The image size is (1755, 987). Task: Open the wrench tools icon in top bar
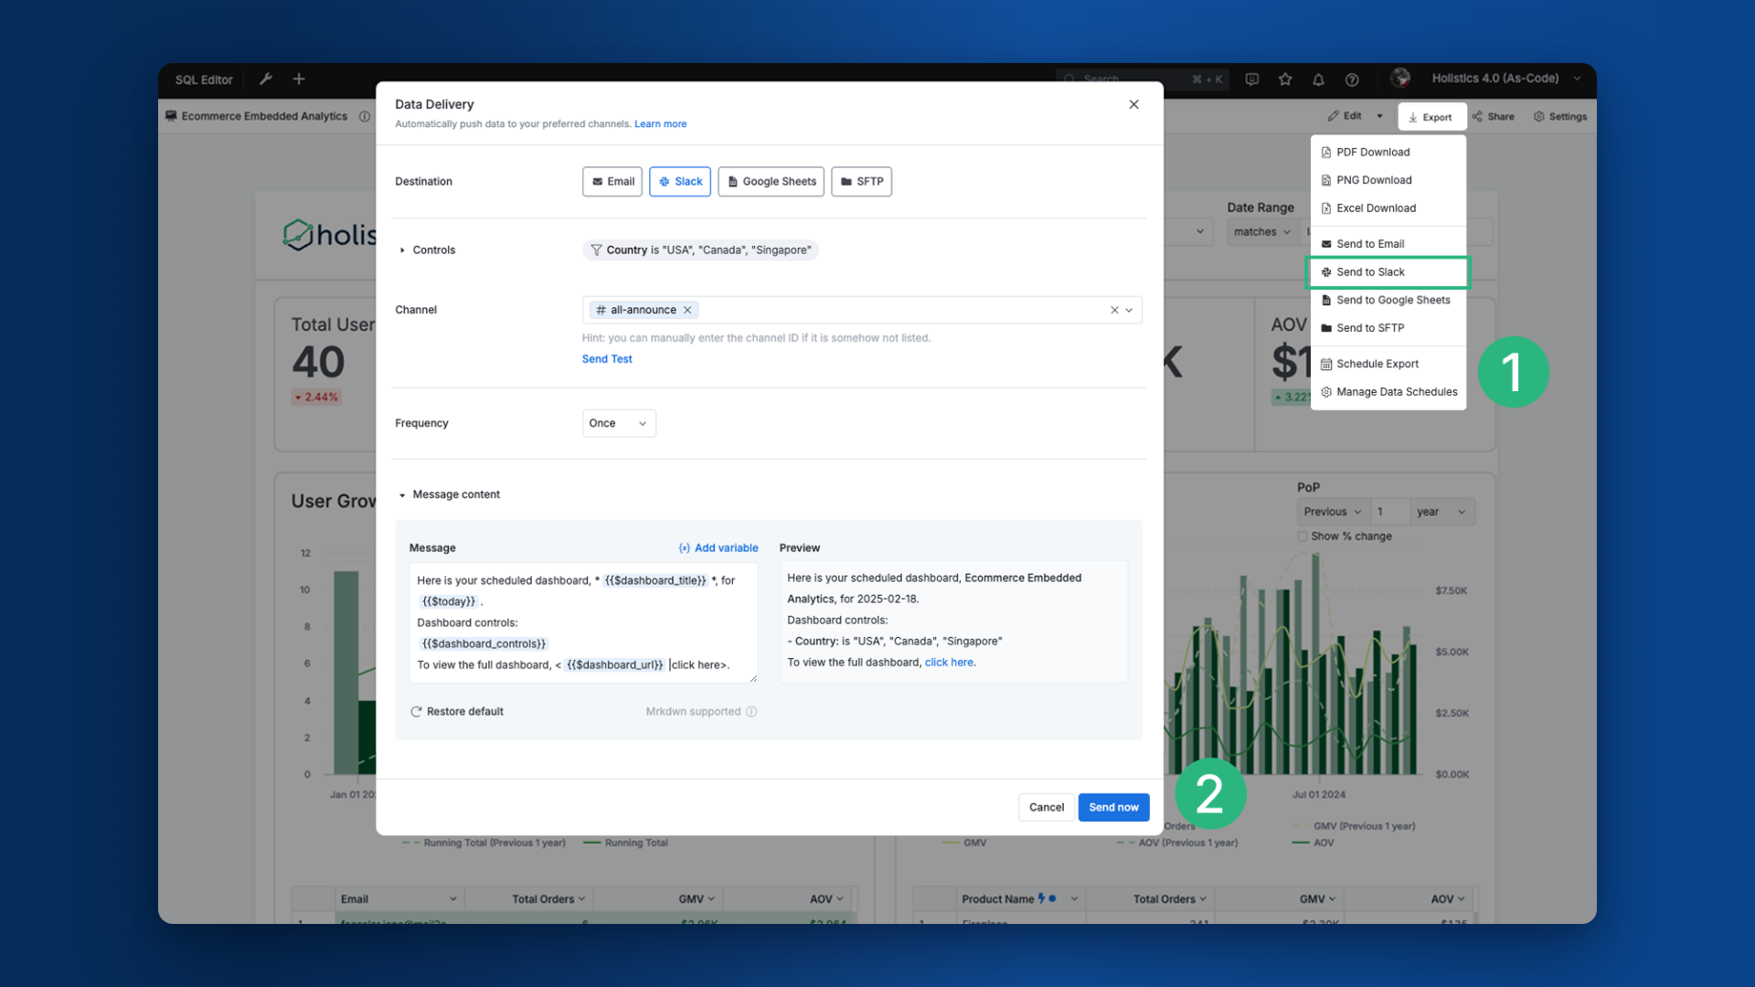pos(266,80)
